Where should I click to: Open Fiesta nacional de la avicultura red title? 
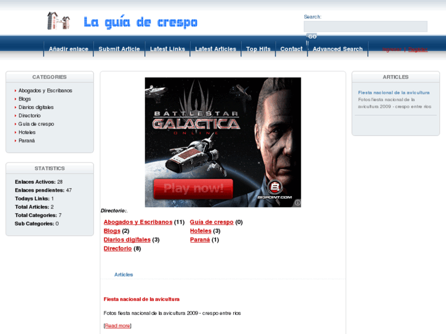pos(141,299)
